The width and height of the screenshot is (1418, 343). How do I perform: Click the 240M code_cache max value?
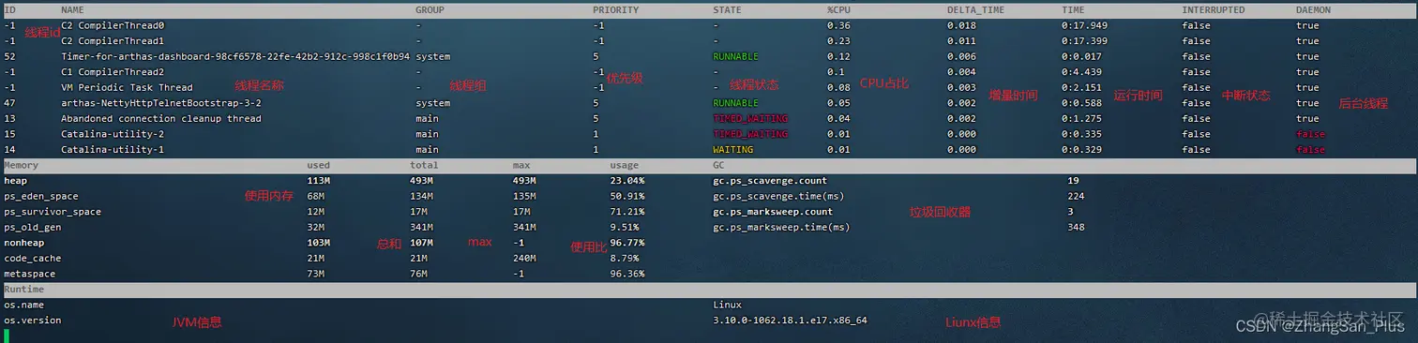[525, 258]
